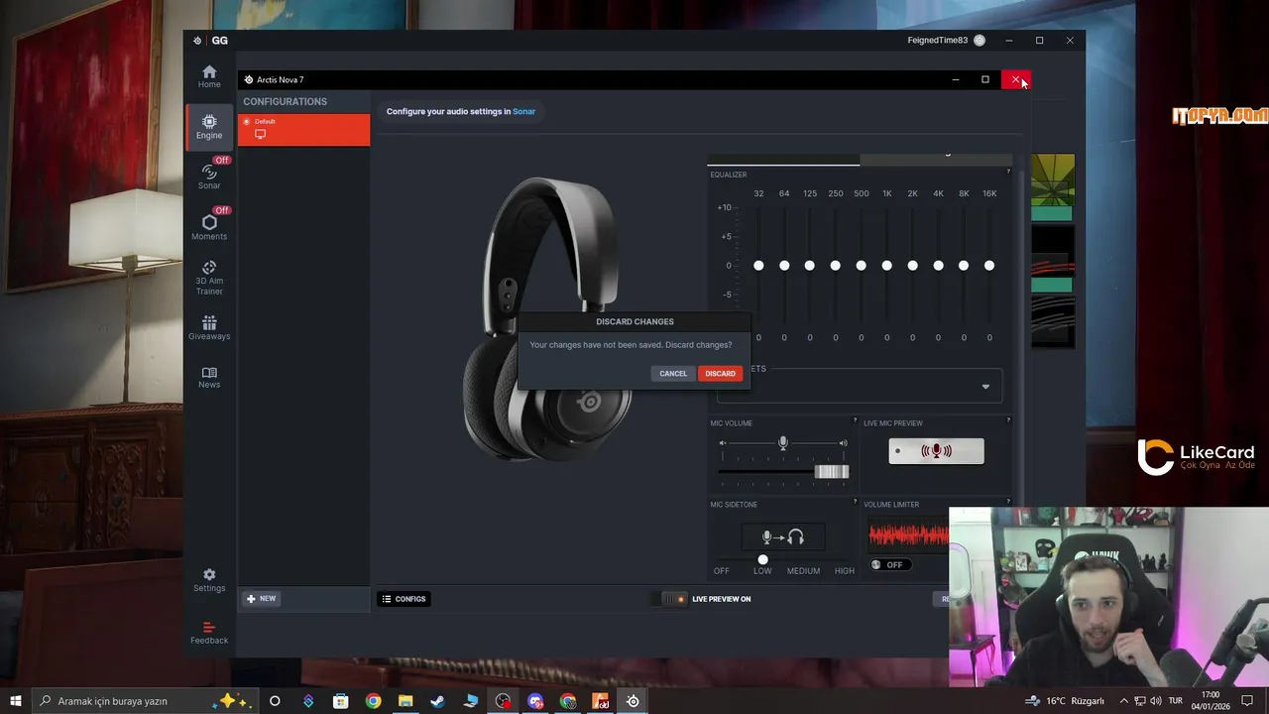The width and height of the screenshot is (1269, 714).
Task: Click the 2K equalizer slider handle
Action: tap(913, 266)
